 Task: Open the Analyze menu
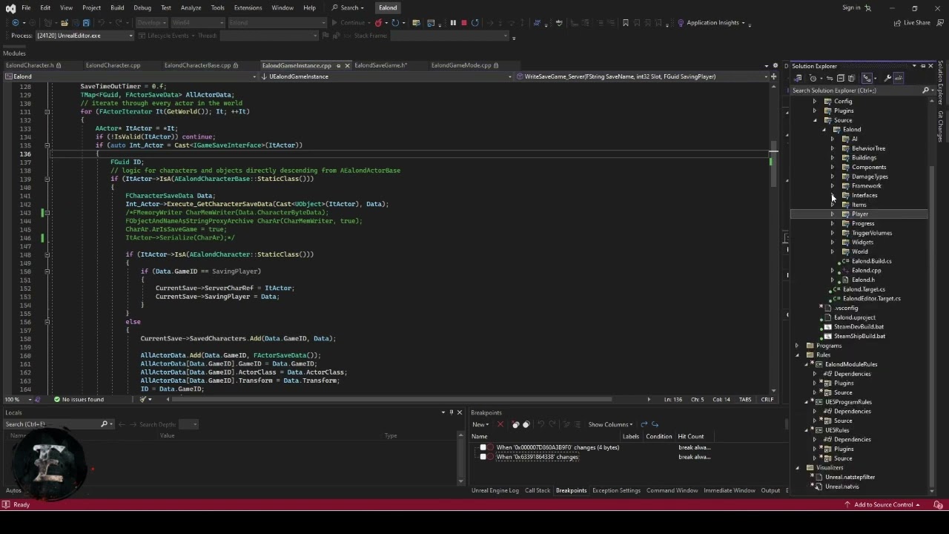(191, 7)
